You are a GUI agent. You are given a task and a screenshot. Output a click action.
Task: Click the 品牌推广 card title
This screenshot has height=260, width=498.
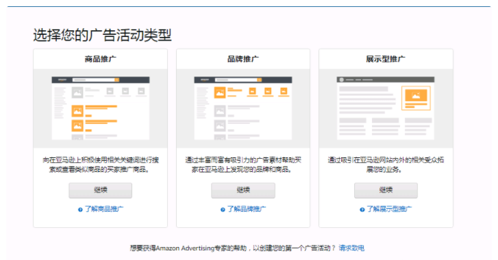[243, 59]
